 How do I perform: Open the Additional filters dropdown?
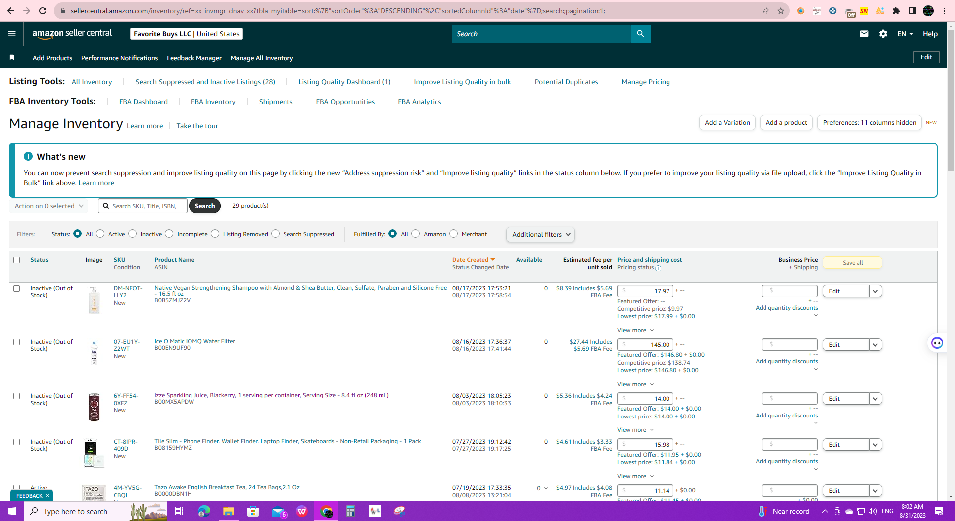(x=541, y=234)
